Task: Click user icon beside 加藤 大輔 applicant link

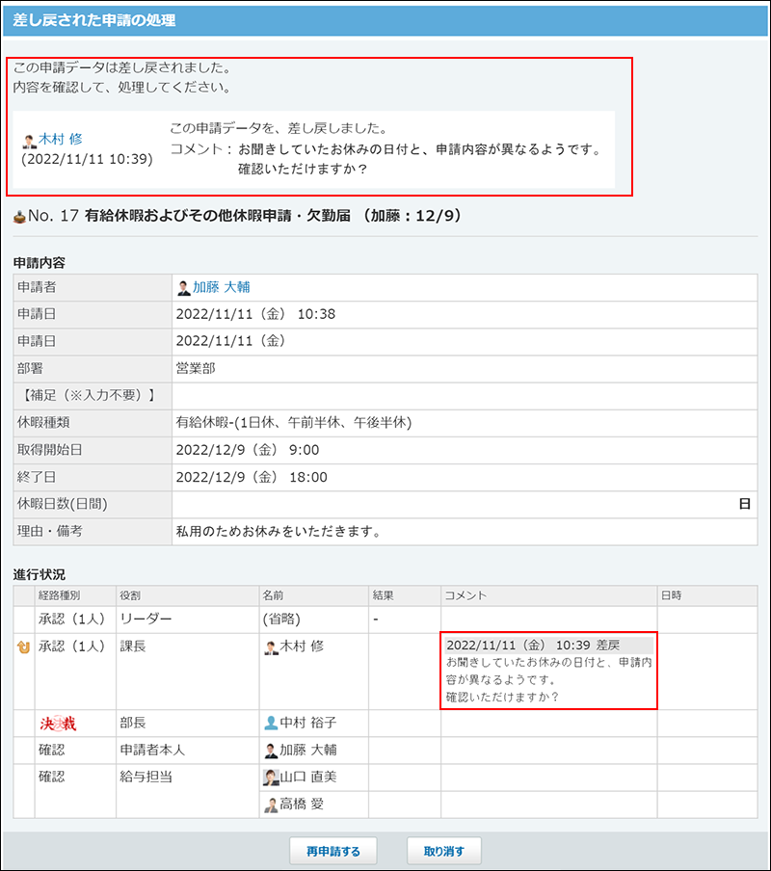Action: coord(183,288)
